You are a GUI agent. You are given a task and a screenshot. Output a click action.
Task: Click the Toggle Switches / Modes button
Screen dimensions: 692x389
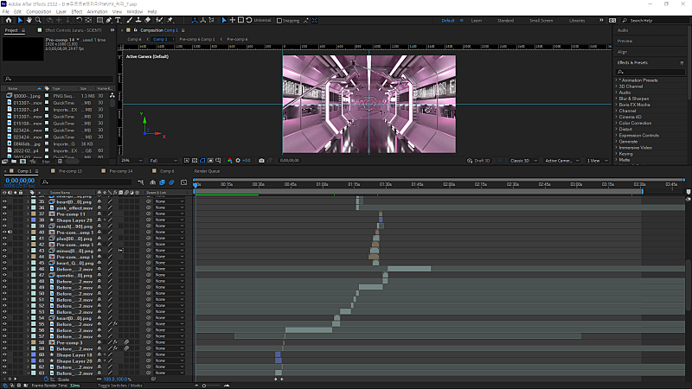click(119, 386)
